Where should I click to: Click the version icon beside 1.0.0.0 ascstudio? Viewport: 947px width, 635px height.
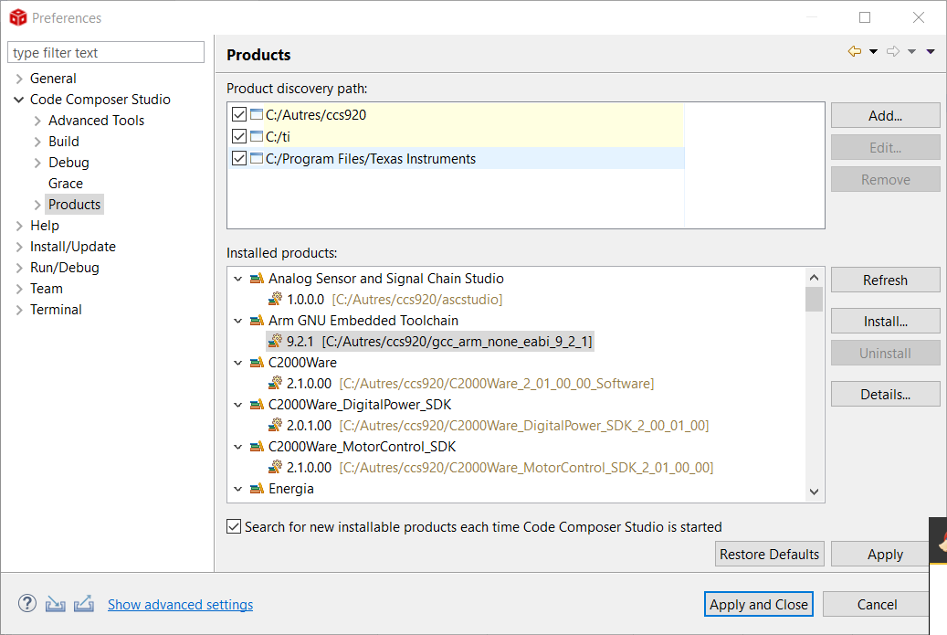276,299
